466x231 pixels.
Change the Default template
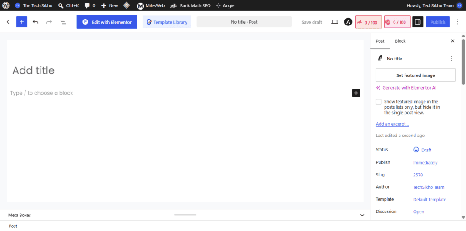[x=430, y=200]
